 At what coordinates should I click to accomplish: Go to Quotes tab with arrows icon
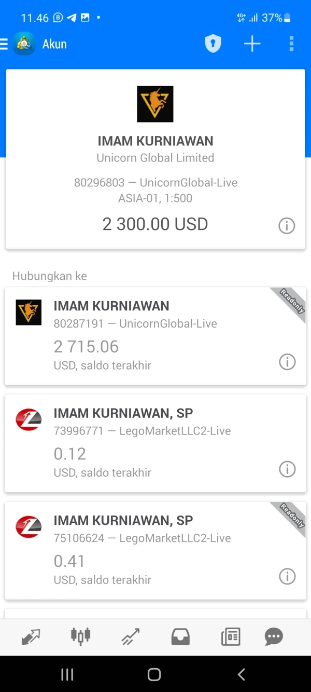pyautogui.click(x=31, y=636)
